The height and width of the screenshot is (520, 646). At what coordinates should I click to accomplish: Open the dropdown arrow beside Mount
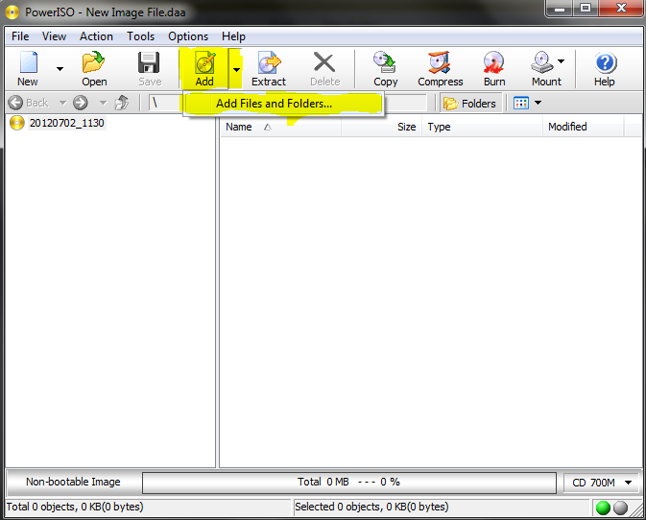click(x=561, y=61)
